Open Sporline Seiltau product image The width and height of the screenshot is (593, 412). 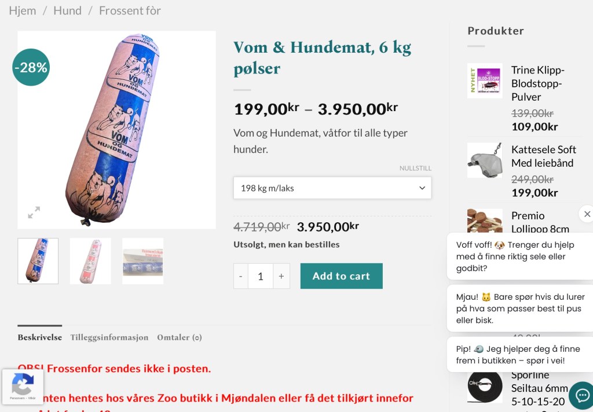485,387
